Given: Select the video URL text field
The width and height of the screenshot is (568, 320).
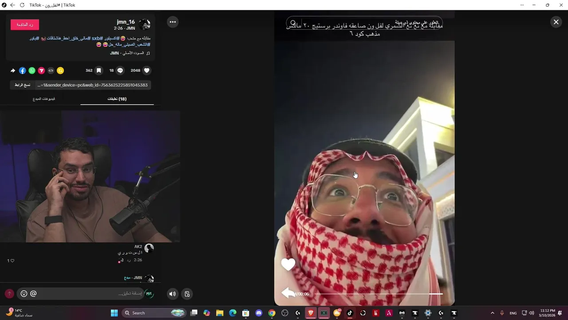Looking at the screenshot, I should pyautogui.click(x=93, y=85).
